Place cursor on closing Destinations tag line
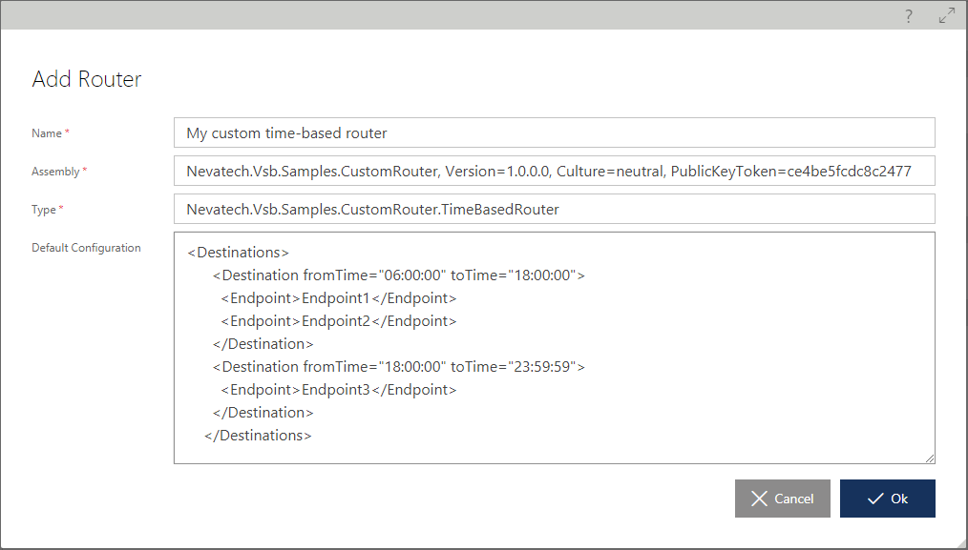Screen dimensions: 968x550 258,435
